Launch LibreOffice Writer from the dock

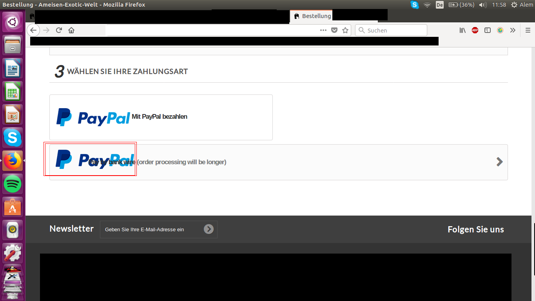(13, 68)
